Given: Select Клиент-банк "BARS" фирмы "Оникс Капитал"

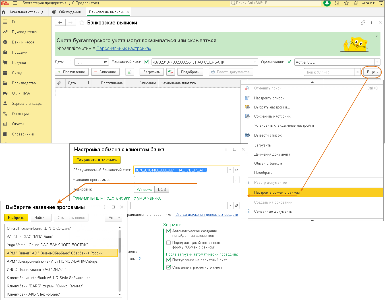Looking at the screenshot, I should click(61, 286).
